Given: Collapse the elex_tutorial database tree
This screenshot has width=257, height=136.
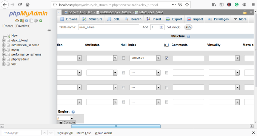Looking at the screenshot, I should [4, 40].
